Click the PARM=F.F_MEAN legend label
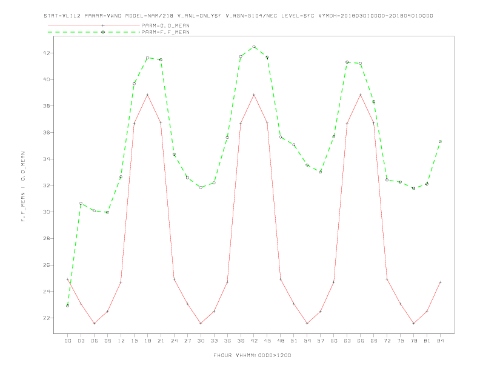 [165, 32]
